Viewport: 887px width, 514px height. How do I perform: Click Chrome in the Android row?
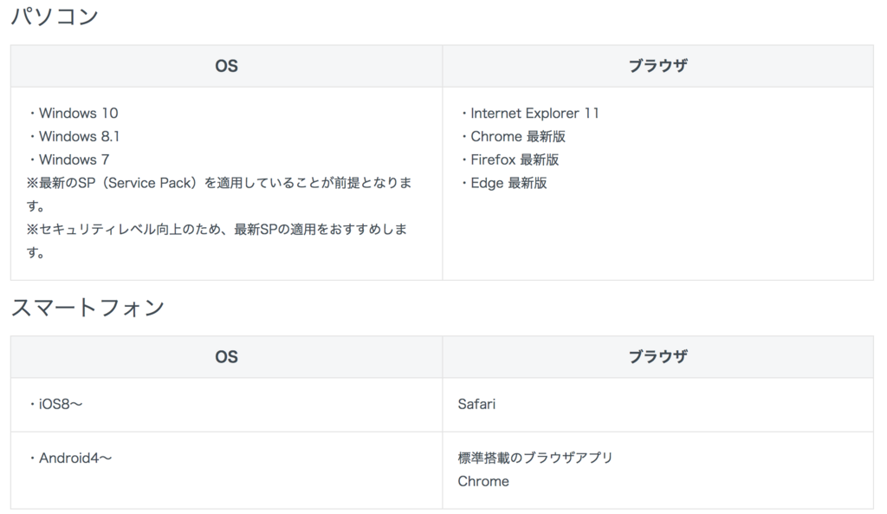(483, 481)
